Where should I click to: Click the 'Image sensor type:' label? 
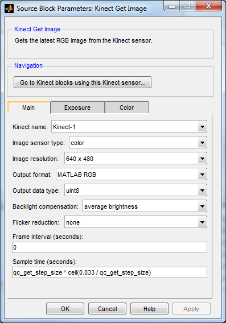click(x=39, y=143)
